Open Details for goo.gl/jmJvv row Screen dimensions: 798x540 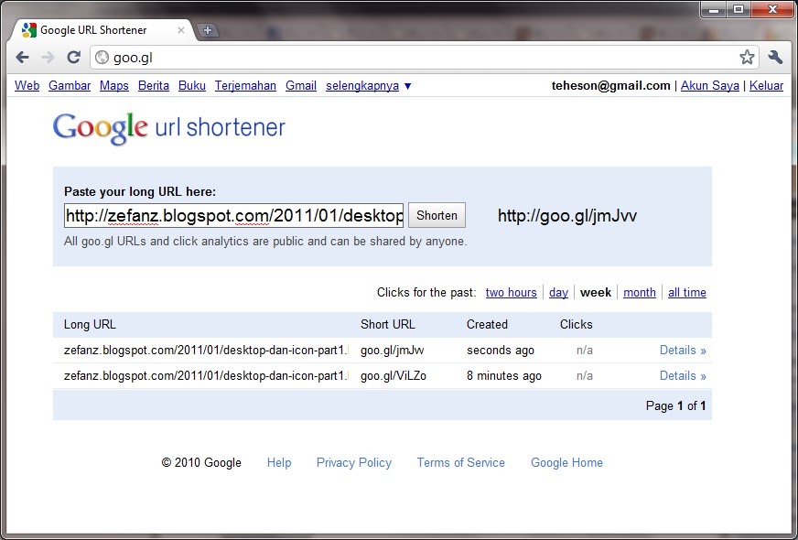click(683, 351)
